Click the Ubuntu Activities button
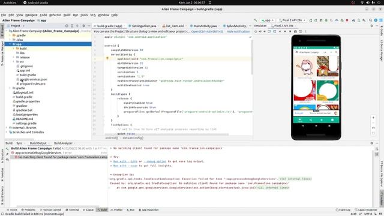Screen dimensions: 384x216 (x=10, y=2)
